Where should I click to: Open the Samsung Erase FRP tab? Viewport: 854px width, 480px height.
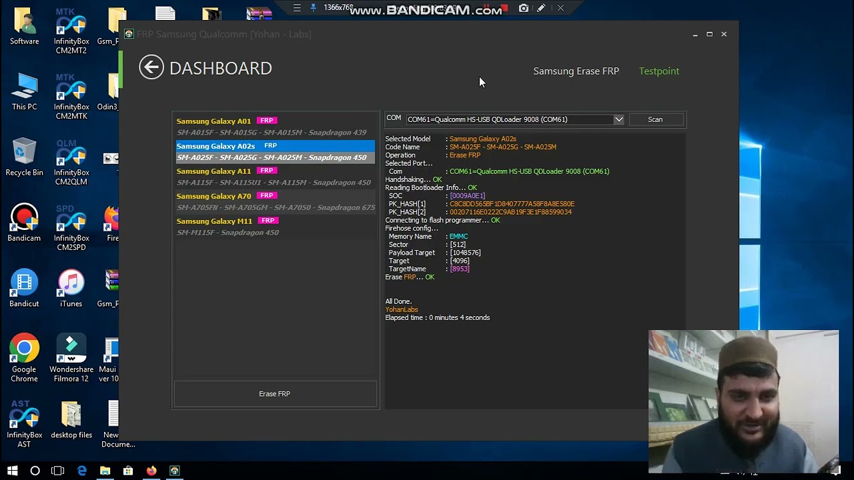(576, 71)
